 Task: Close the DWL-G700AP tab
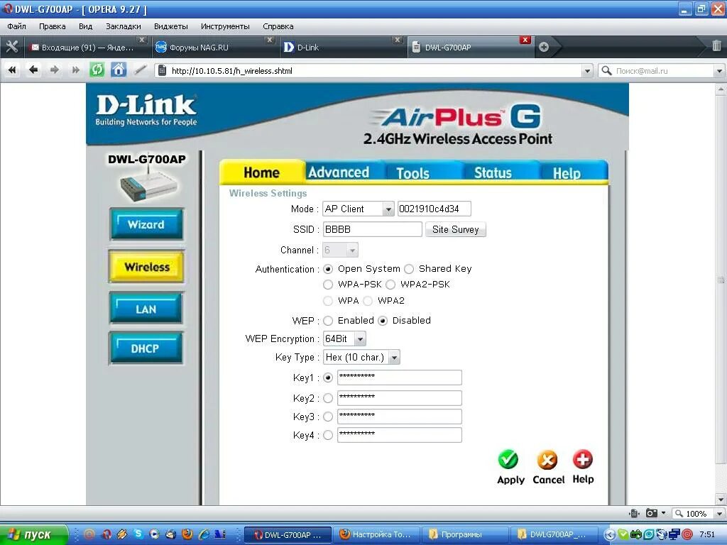coord(525,40)
